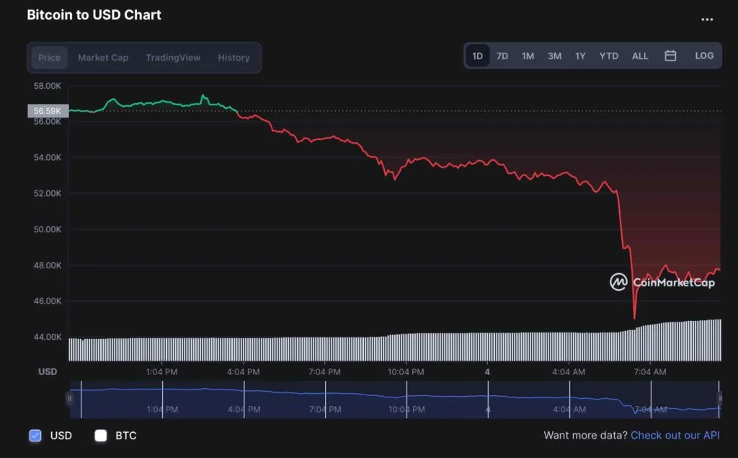Open the three-dot more options menu

pyautogui.click(x=707, y=19)
